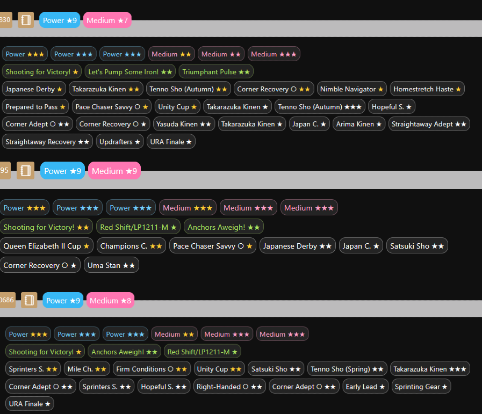Select the Takarazuka Kinen ★★ tag

coord(106,89)
